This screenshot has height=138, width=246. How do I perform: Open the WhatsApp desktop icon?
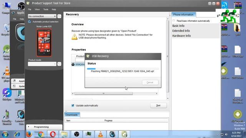(x=238, y=51)
